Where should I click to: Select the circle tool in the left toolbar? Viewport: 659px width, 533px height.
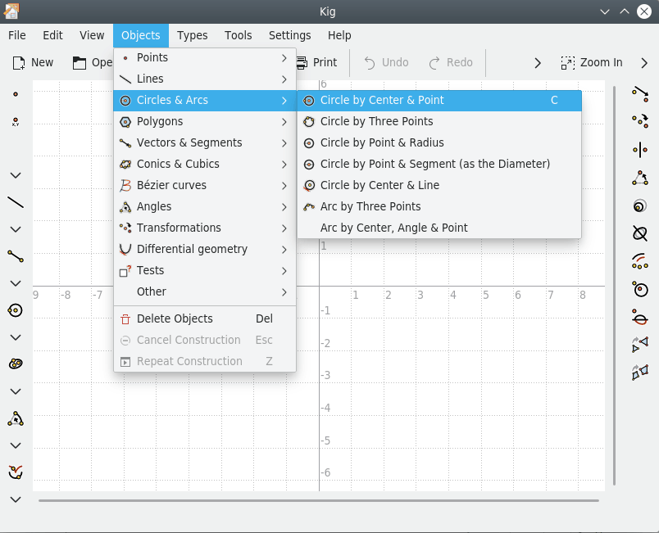[x=16, y=310]
